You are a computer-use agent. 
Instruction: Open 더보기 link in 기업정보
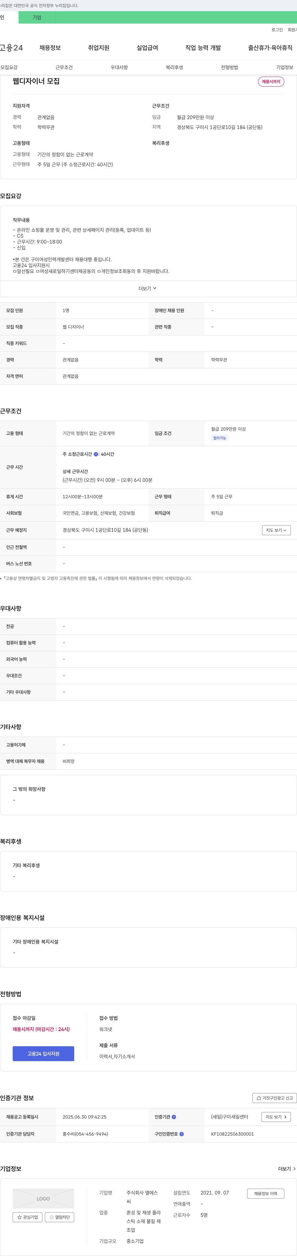[287, 1169]
